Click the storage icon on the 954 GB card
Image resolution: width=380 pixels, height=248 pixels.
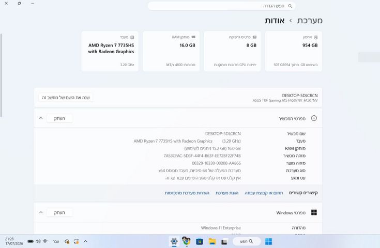pos(316,37)
